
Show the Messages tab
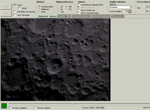click(x=117, y=16)
